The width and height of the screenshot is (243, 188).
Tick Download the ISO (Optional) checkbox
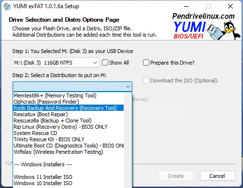pyautogui.click(x=146, y=81)
